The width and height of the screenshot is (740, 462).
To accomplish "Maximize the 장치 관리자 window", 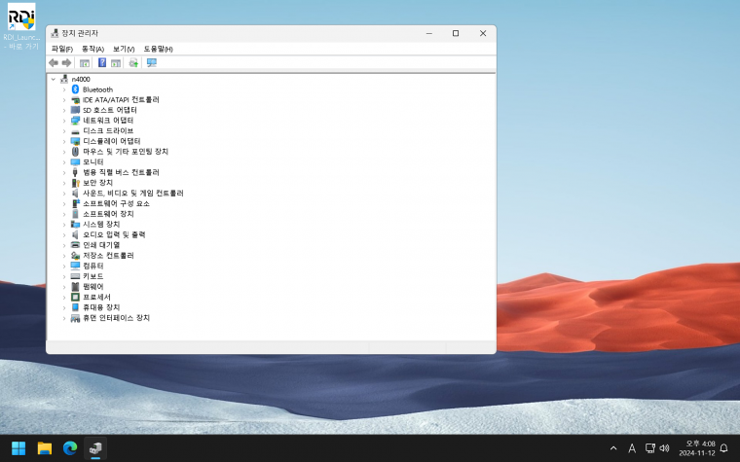I will [456, 33].
